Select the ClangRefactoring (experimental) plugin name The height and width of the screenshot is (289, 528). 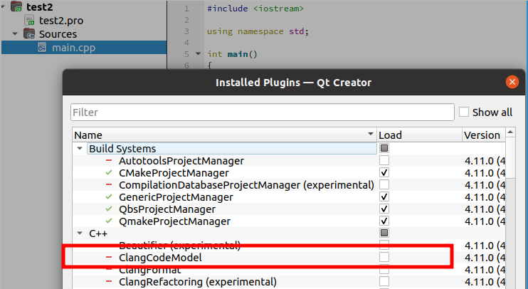coord(198,282)
